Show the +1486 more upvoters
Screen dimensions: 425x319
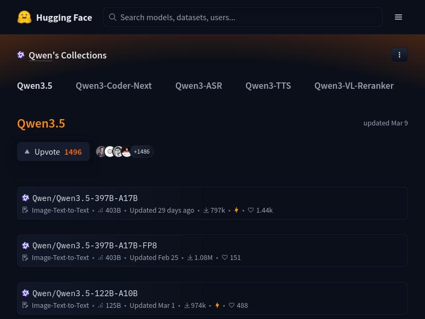click(x=141, y=152)
